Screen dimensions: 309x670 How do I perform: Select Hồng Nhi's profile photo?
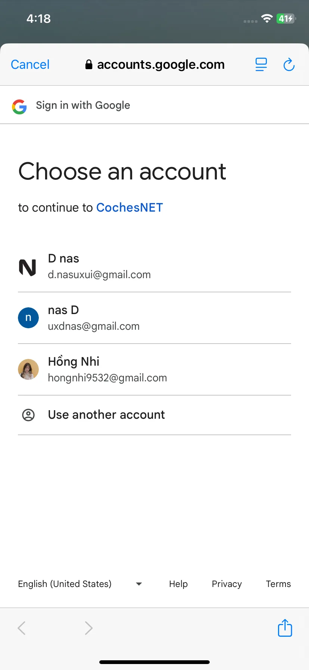tap(28, 369)
